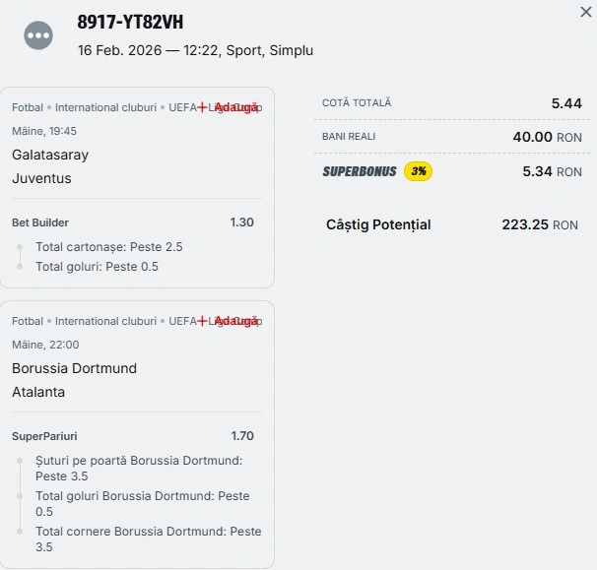Open the Atalanta team name
597x570 pixels.
[x=39, y=392]
